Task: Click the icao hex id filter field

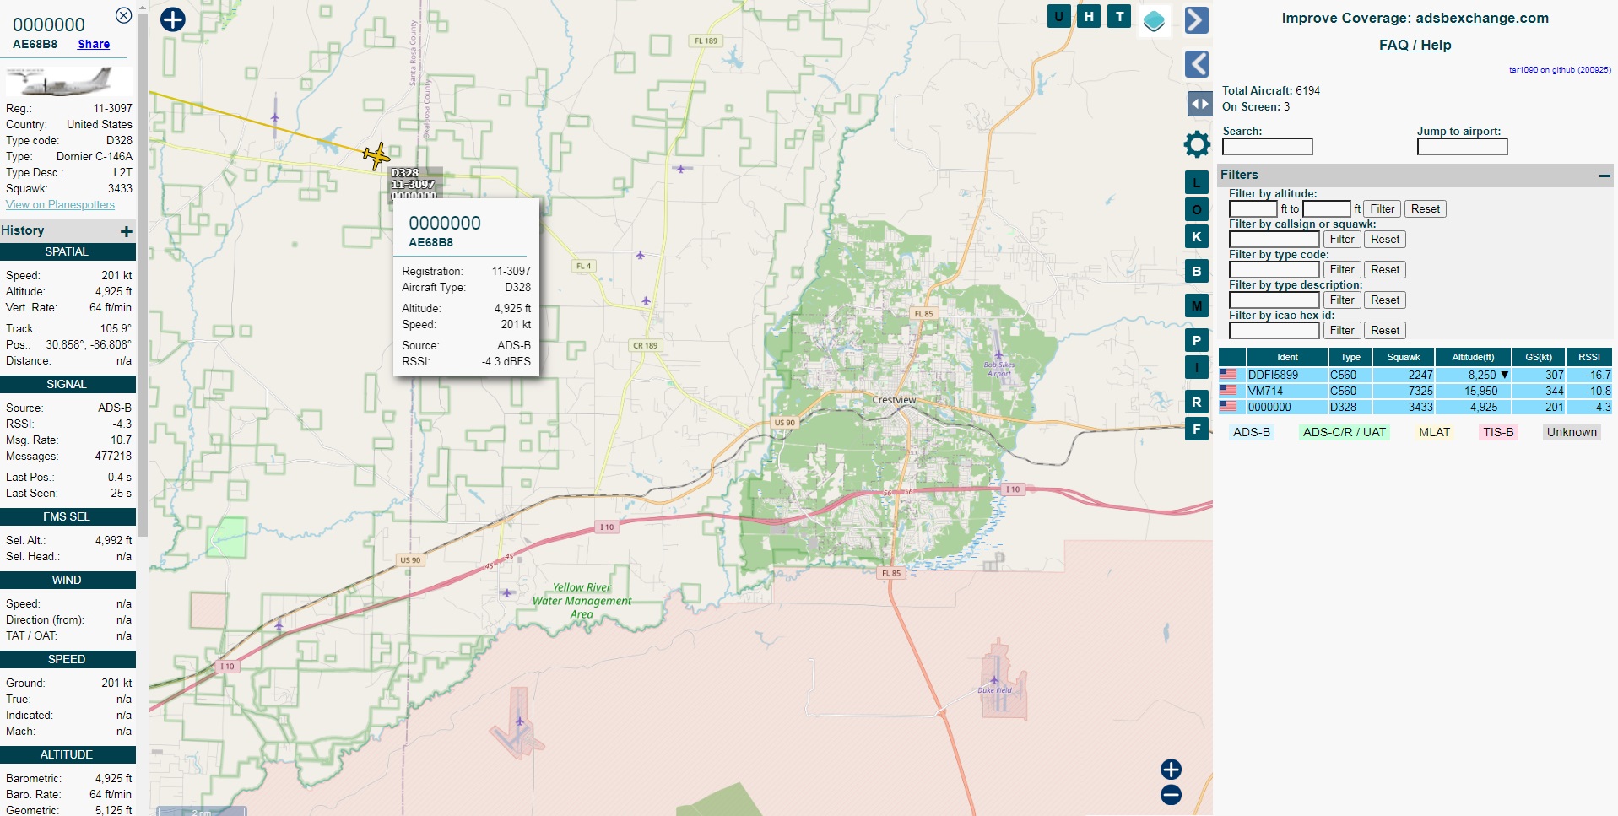Action: (x=1274, y=331)
